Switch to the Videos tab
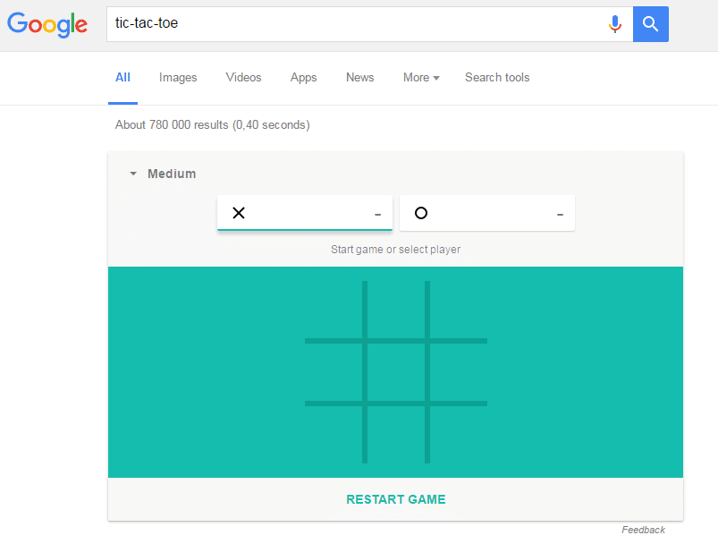Image resolution: width=718 pixels, height=544 pixels. point(243,78)
